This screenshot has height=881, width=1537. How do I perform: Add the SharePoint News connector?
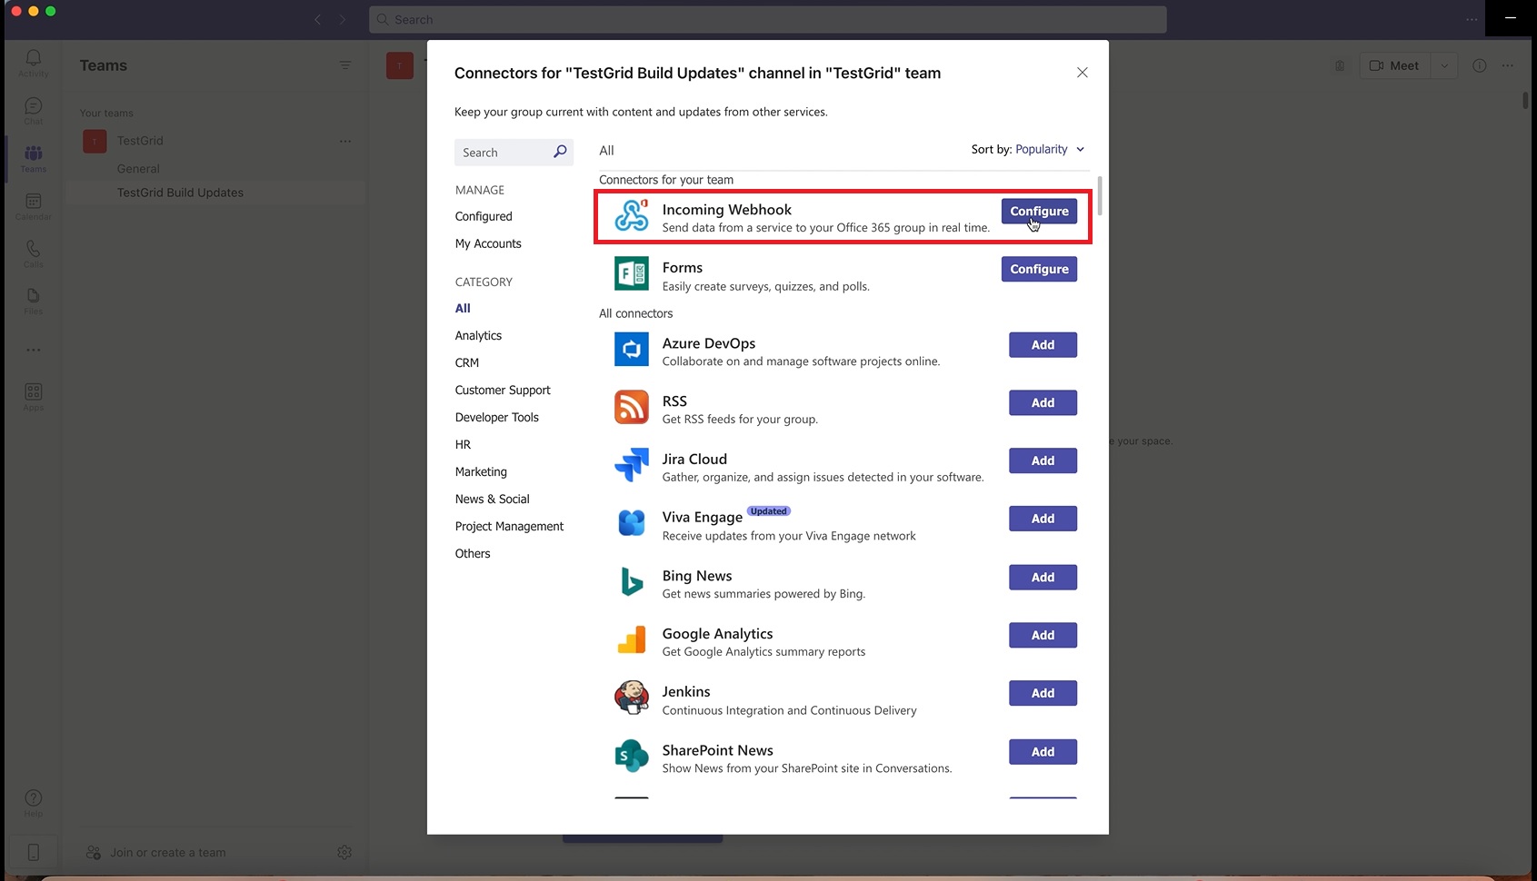(x=1043, y=751)
